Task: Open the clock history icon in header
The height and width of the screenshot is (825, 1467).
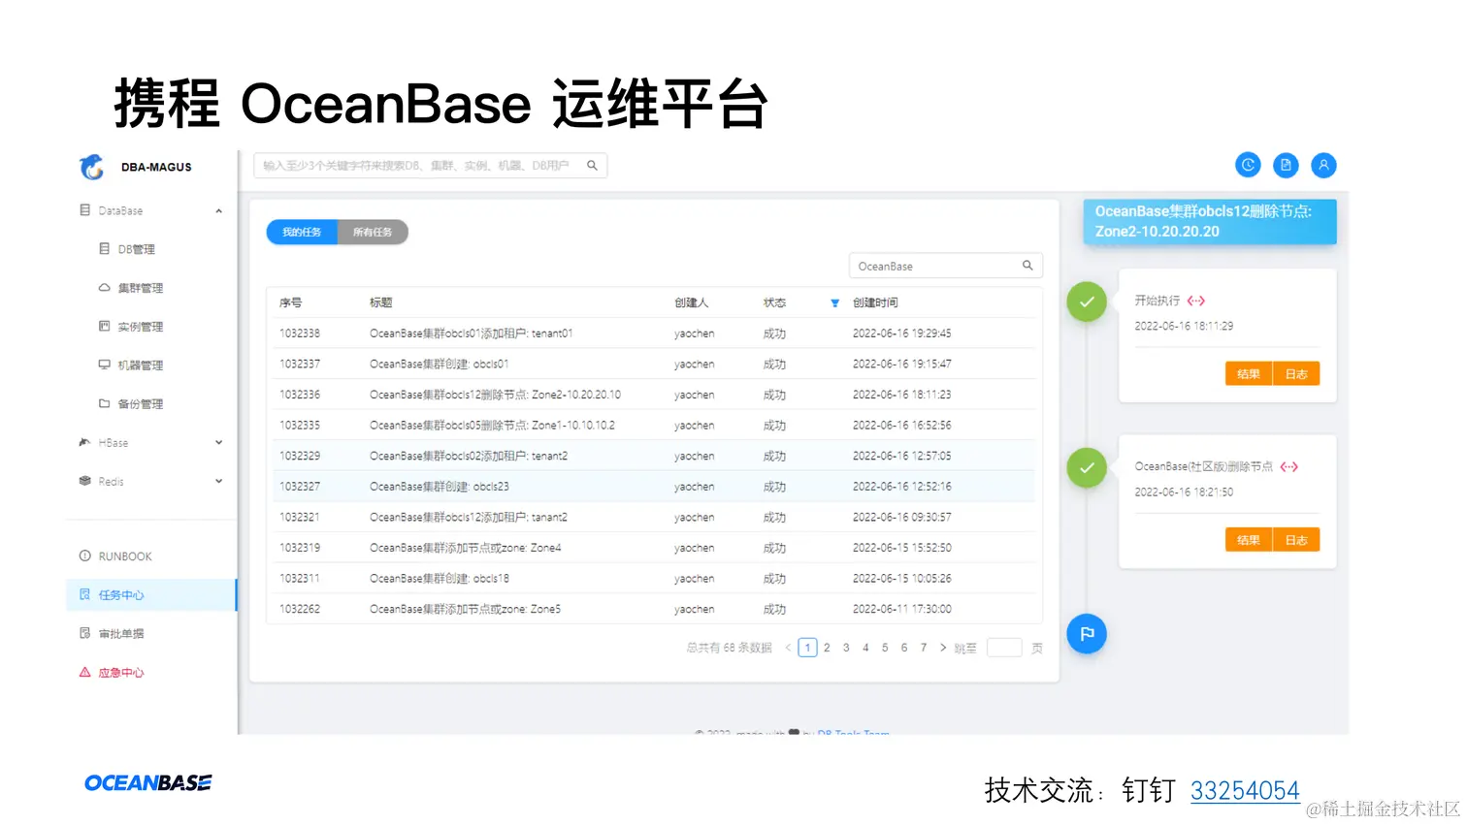Action: pos(1248,165)
